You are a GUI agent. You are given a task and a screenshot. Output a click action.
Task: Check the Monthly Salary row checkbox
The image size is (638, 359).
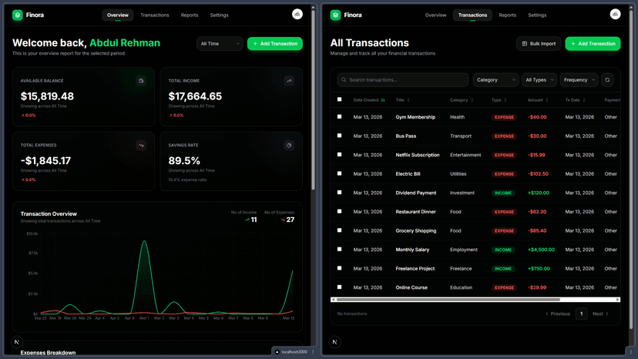(x=339, y=249)
